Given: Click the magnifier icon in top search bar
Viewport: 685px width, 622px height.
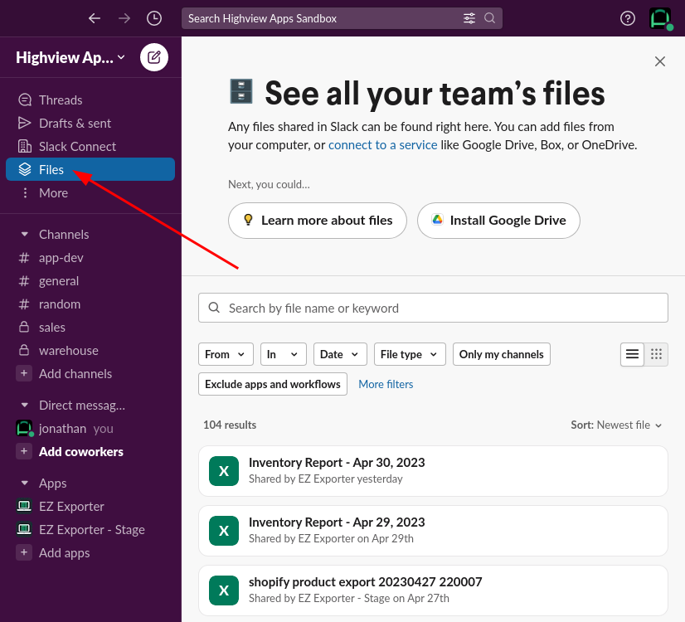Looking at the screenshot, I should point(490,18).
